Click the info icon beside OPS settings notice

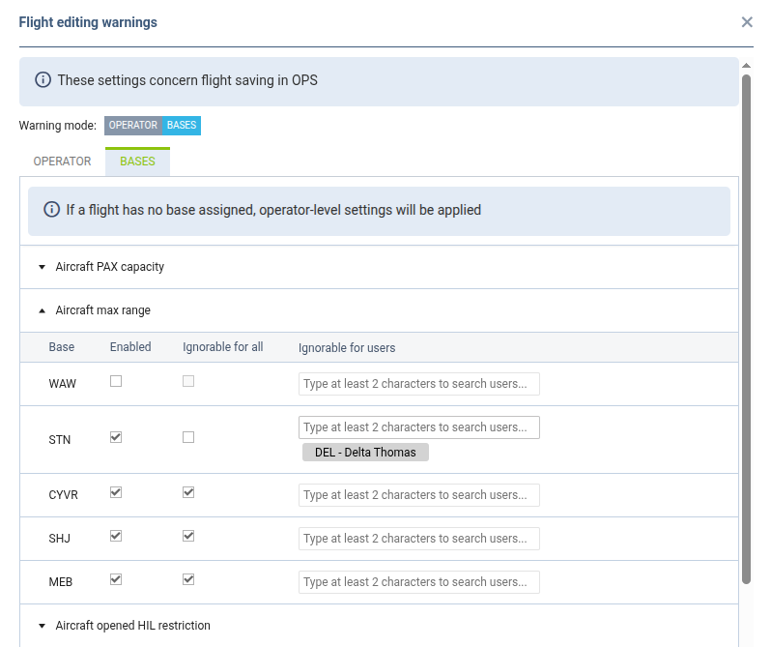tap(43, 79)
